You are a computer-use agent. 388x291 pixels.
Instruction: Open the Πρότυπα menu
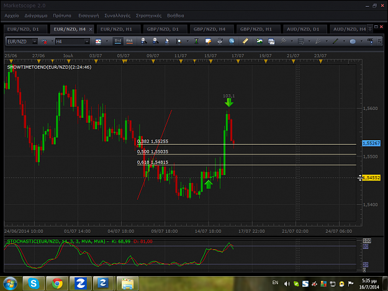click(x=62, y=16)
